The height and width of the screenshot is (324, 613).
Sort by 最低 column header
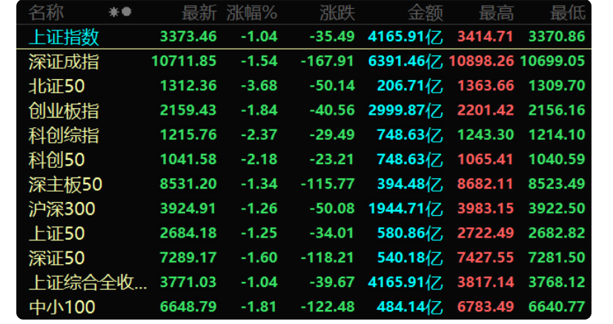click(568, 13)
